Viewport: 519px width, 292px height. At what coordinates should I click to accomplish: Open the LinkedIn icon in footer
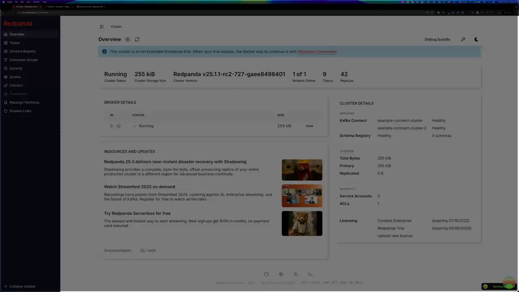coord(310,275)
